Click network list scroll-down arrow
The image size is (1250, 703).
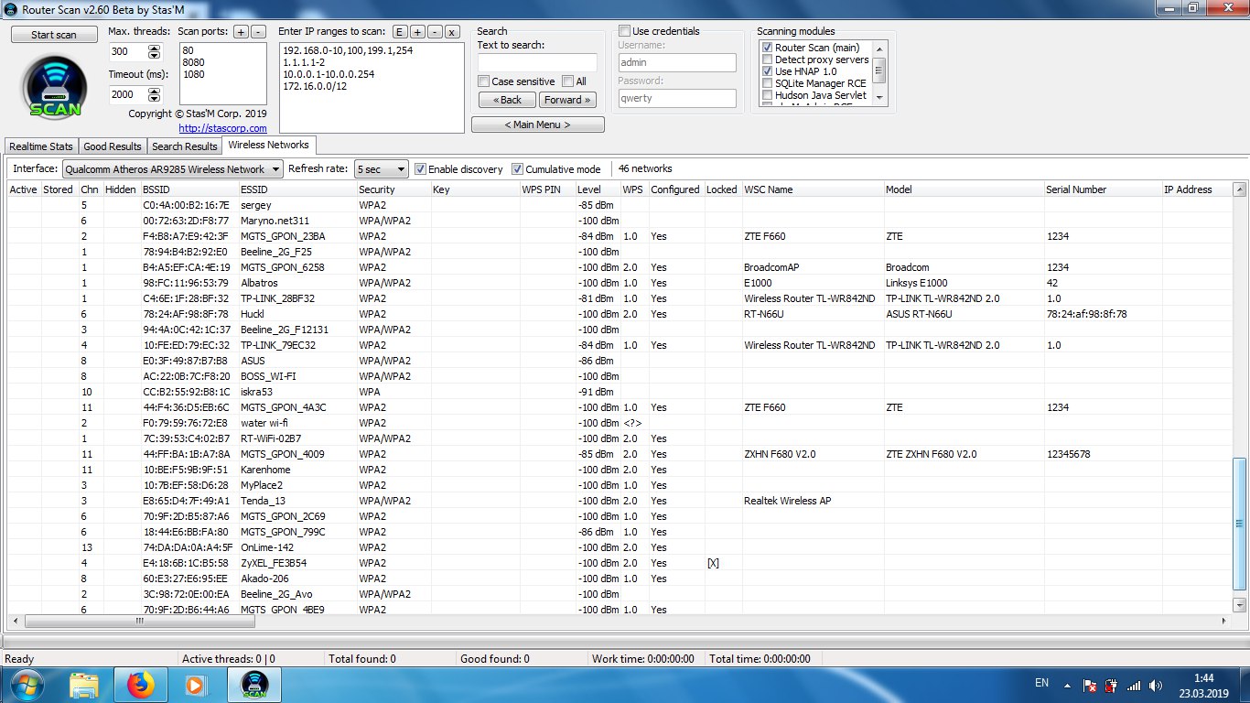1240,606
